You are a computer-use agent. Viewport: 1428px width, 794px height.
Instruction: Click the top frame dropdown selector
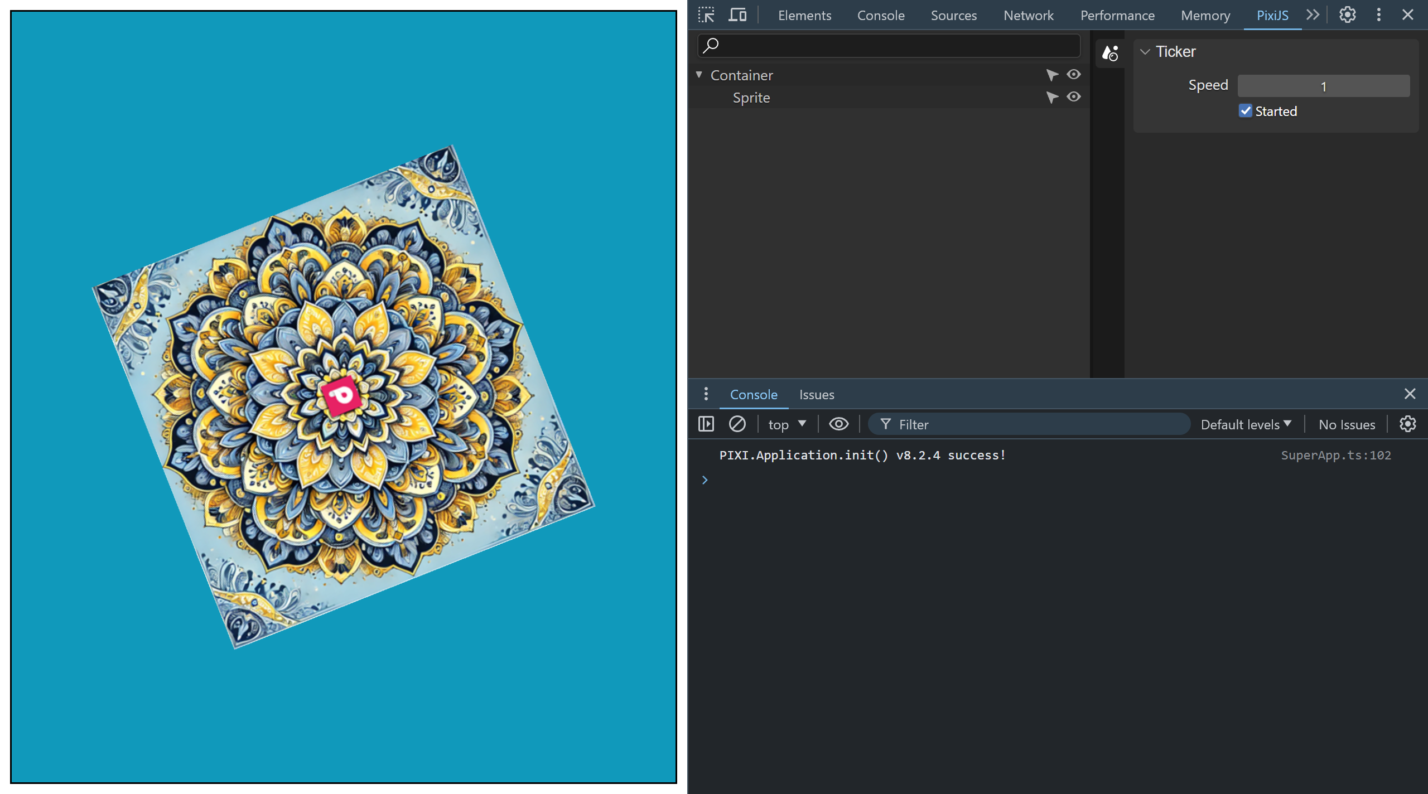[x=787, y=423]
